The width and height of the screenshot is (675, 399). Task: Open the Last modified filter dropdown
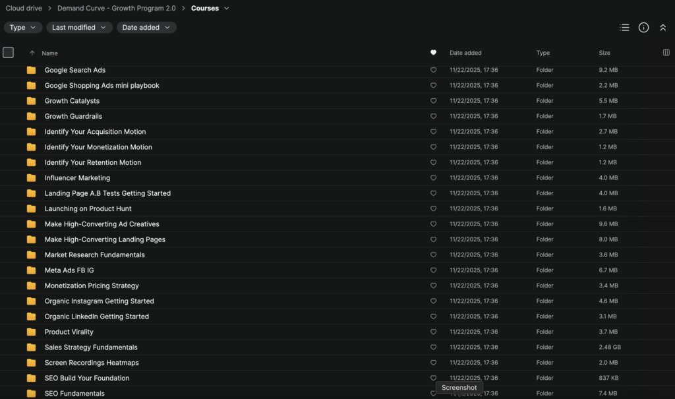78,28
